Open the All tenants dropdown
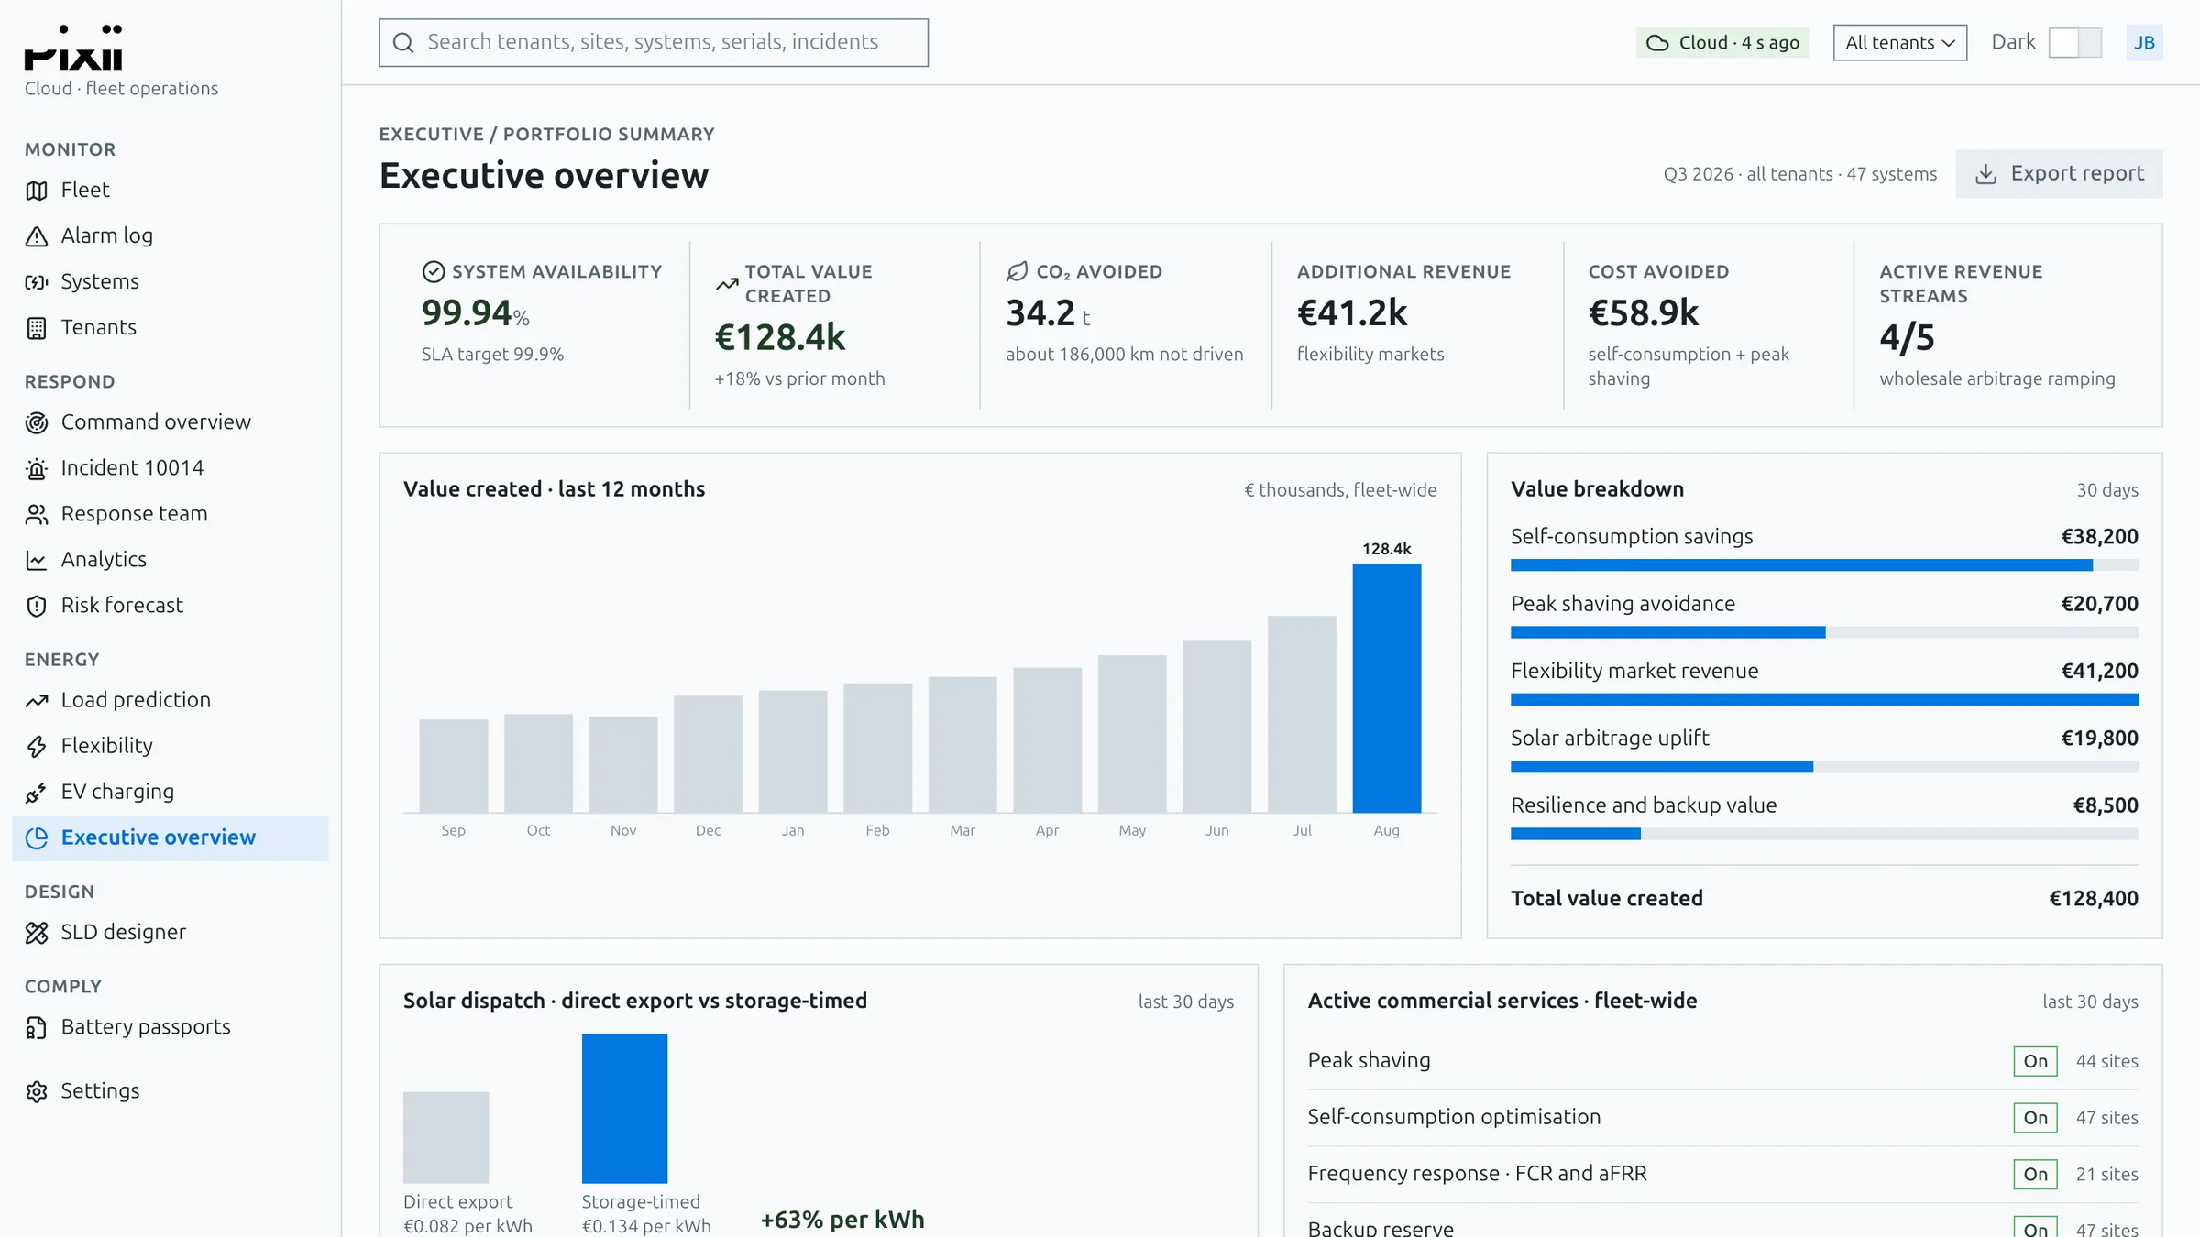 [x=1899, y=42]
